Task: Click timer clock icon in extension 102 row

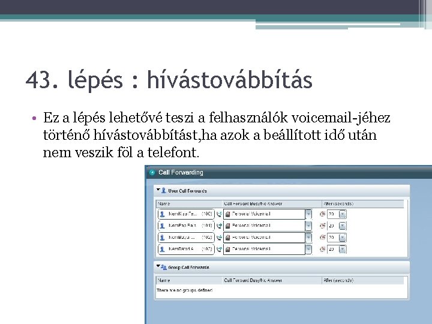Action: [322, 237]
